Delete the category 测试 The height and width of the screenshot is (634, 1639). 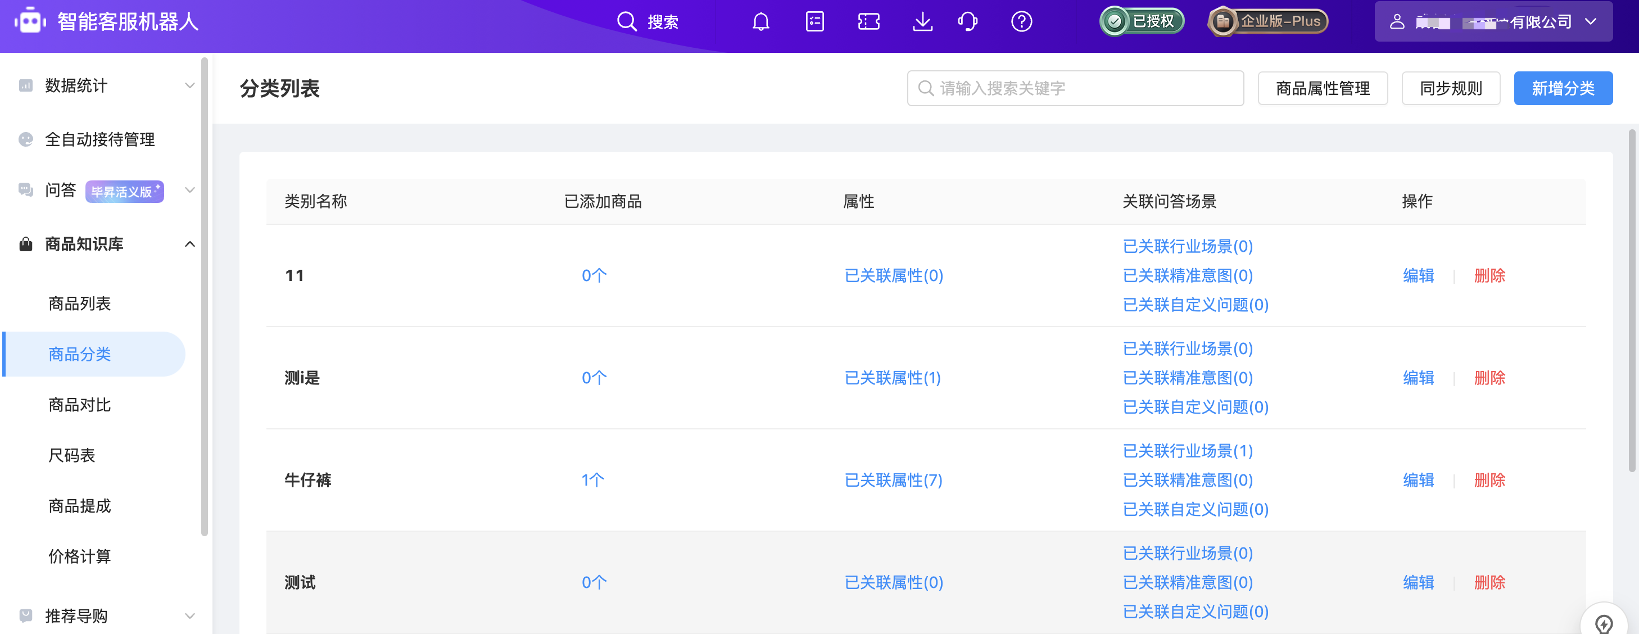[x=1489, y=582]
